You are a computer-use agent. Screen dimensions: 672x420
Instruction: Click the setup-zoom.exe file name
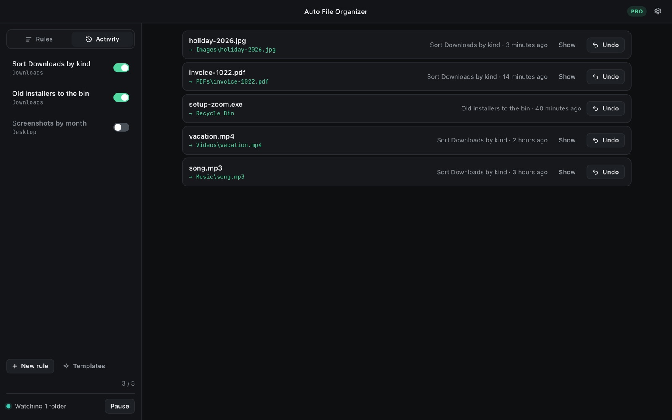[x=216, y=104]
